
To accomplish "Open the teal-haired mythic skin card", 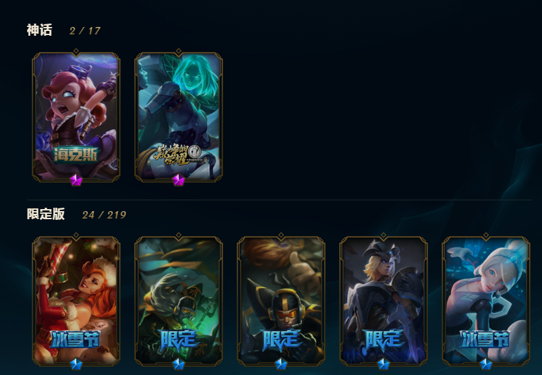I will [x=179, y=117].
